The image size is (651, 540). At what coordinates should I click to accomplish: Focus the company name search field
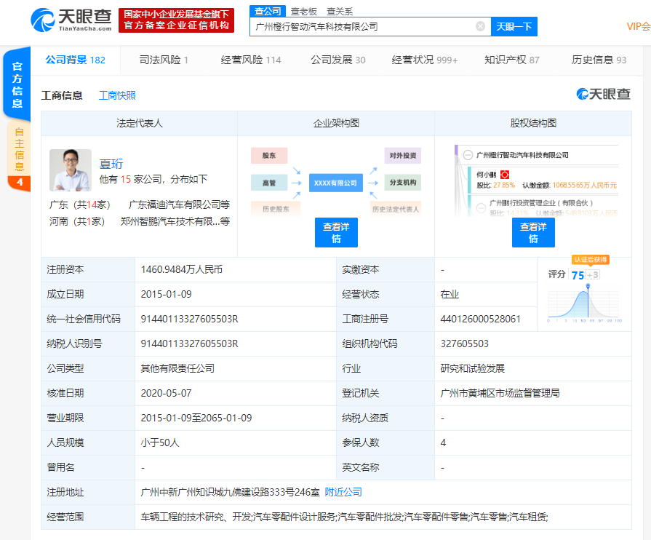tap(363, 27)
